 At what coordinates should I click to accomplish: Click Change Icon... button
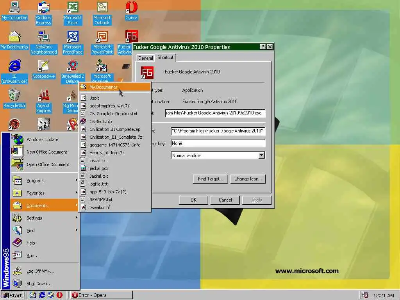pyautogui.click(x=248, y=179)
